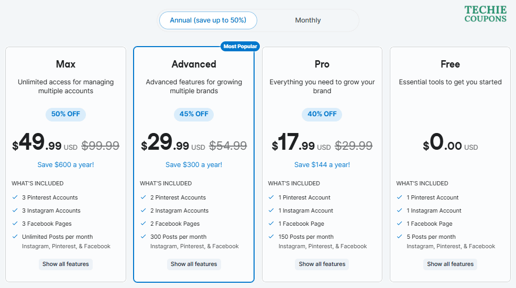Expand Show all features for Pro plan
The width and height of the screenshot is (516, 288).
tap(322, 264)
